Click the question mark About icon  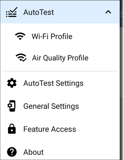12,152
